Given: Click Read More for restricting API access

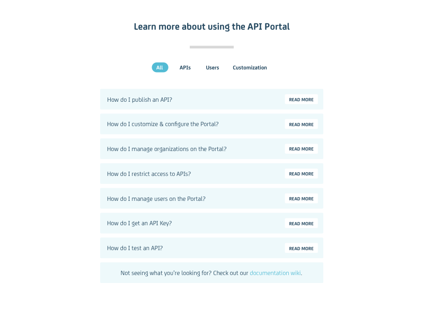Looking at the screenshot, I should click(x=301, y=174).
